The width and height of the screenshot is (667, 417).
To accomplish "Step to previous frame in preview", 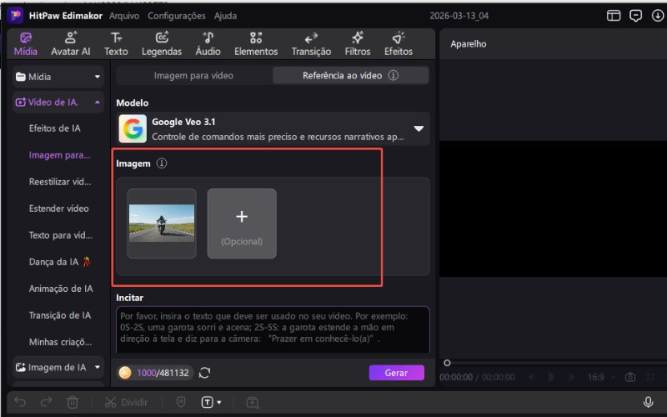I will point(532,377).
